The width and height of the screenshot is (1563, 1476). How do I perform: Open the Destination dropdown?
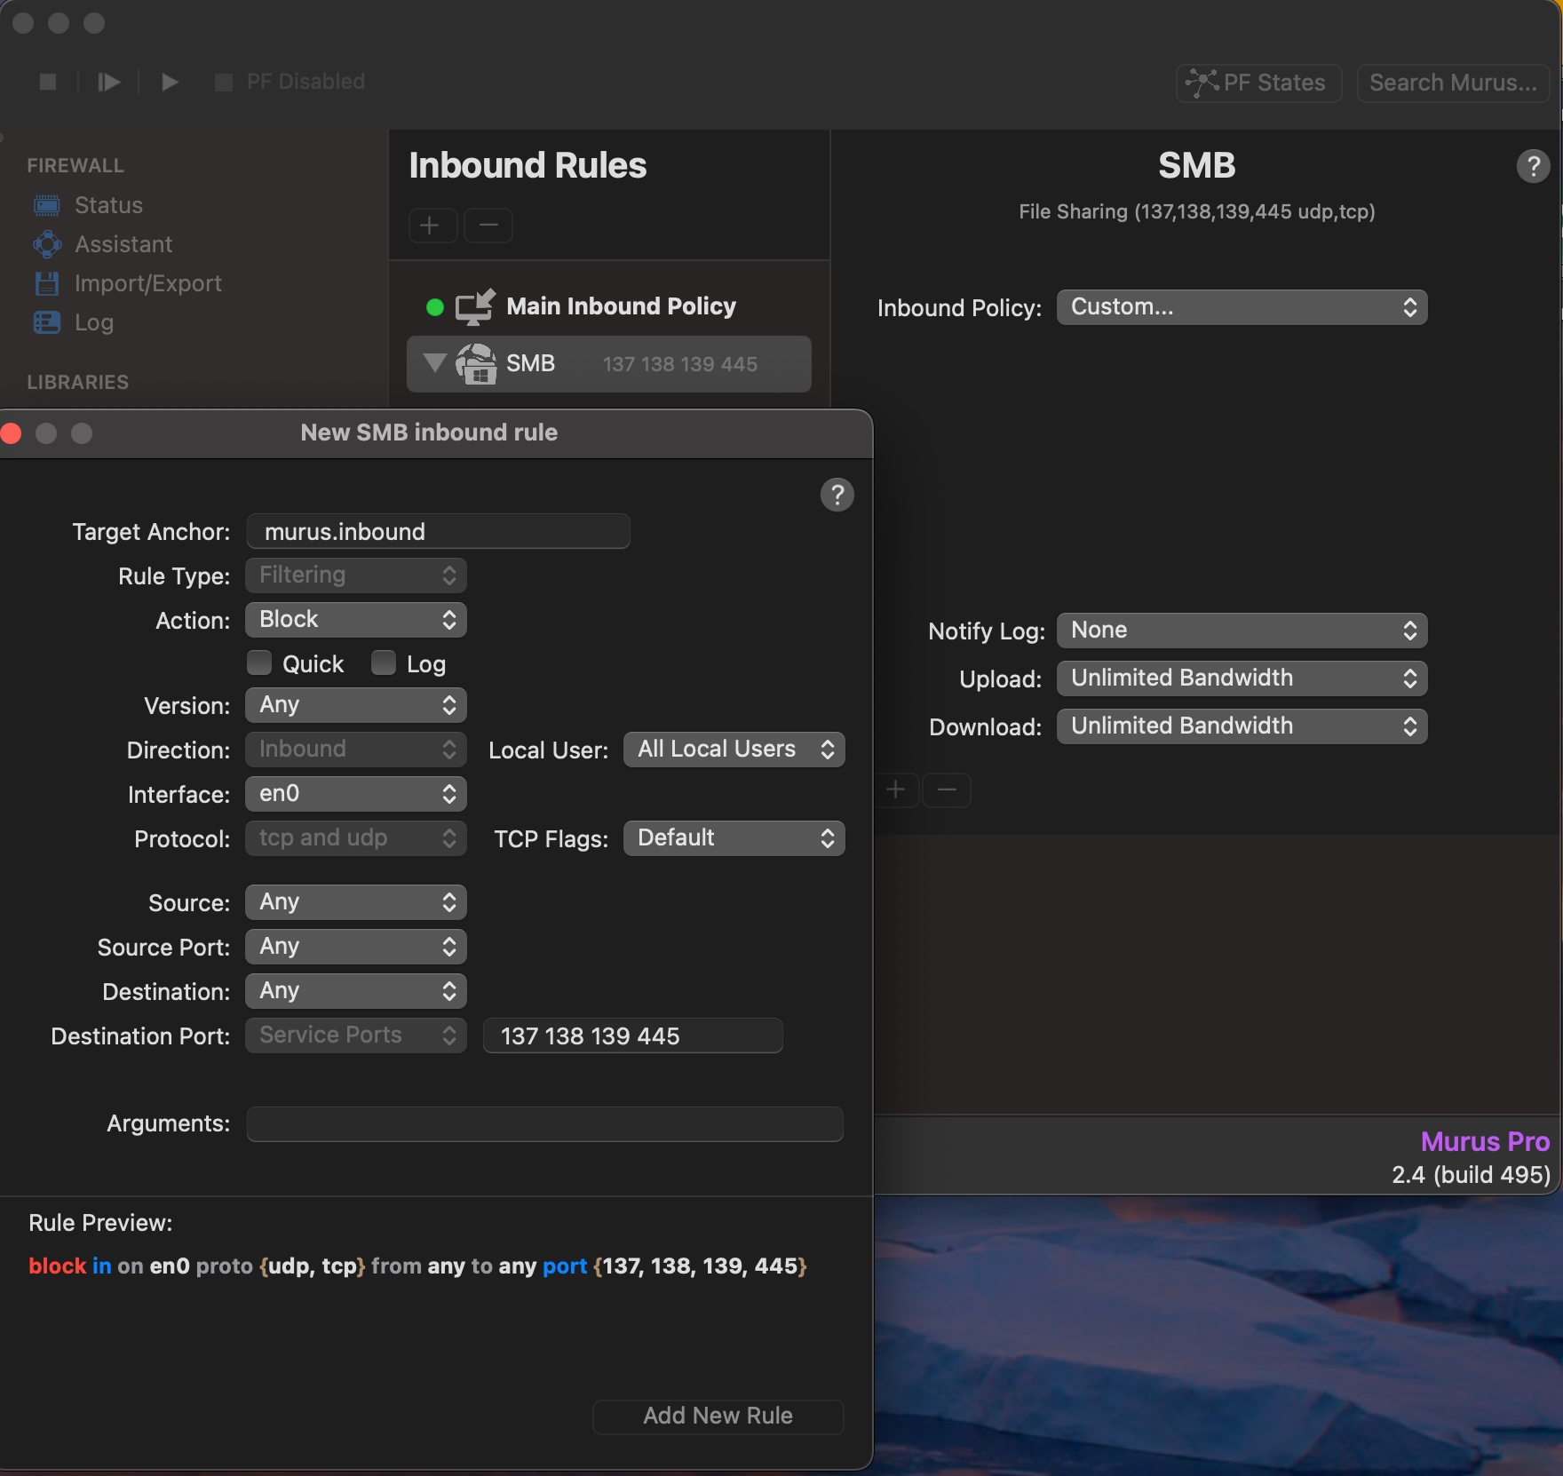click(355, 991)
